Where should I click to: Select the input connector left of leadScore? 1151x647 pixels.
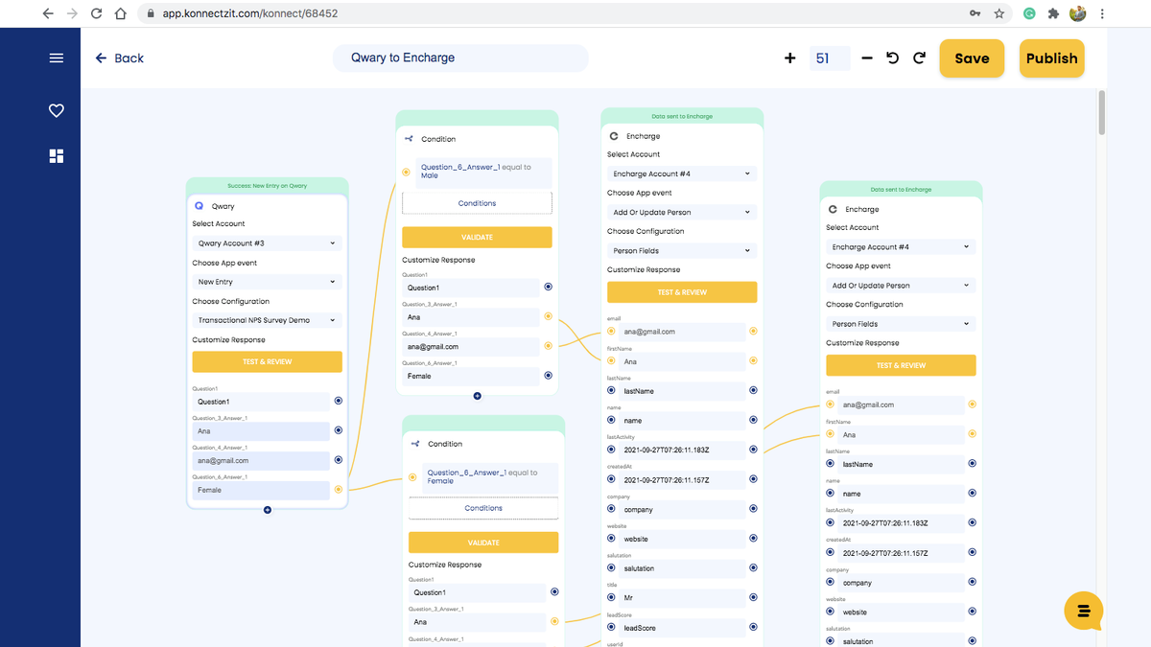611,627
